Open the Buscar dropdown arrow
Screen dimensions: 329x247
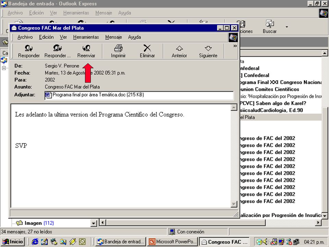287,27
